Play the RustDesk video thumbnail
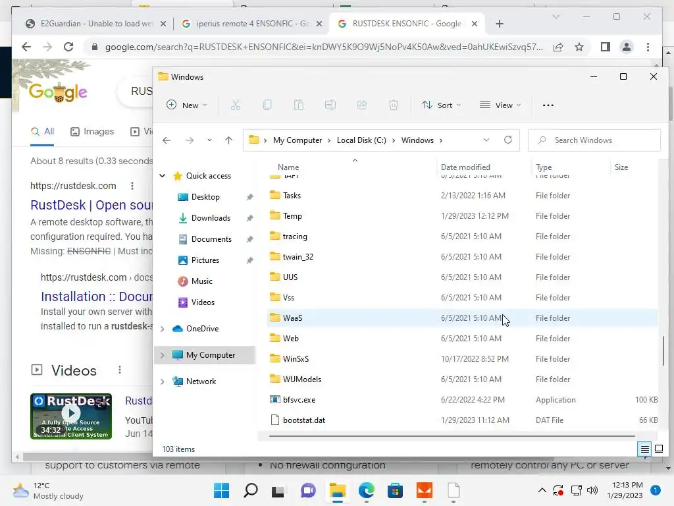The image size is (674, 506). [x=71, y=416]
